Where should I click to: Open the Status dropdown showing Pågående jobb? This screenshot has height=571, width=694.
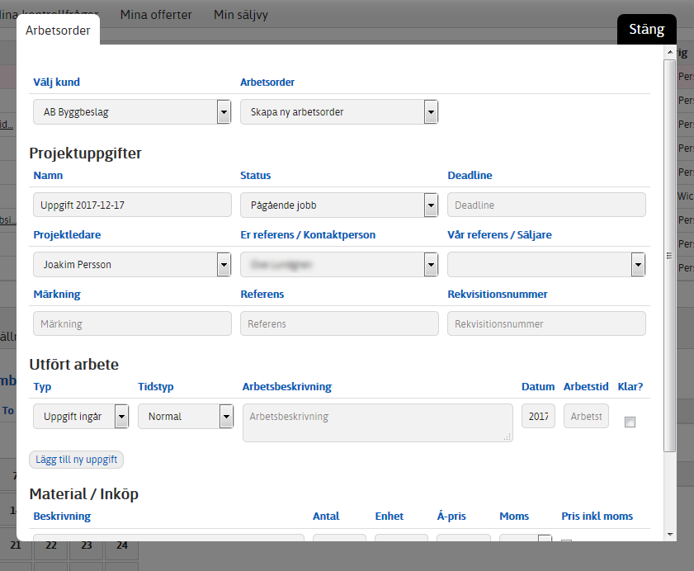point(339,205)
